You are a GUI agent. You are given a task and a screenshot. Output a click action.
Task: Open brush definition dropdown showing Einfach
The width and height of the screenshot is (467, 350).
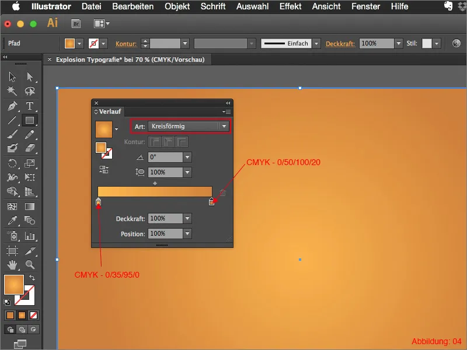coord(316,43)
